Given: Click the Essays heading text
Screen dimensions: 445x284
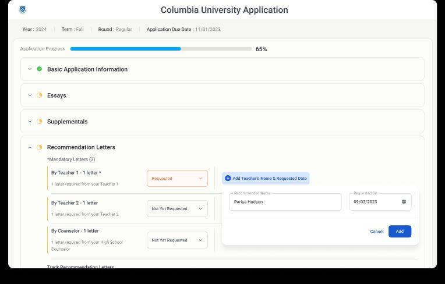Looking at the screenshot, I should coord(56,95).
